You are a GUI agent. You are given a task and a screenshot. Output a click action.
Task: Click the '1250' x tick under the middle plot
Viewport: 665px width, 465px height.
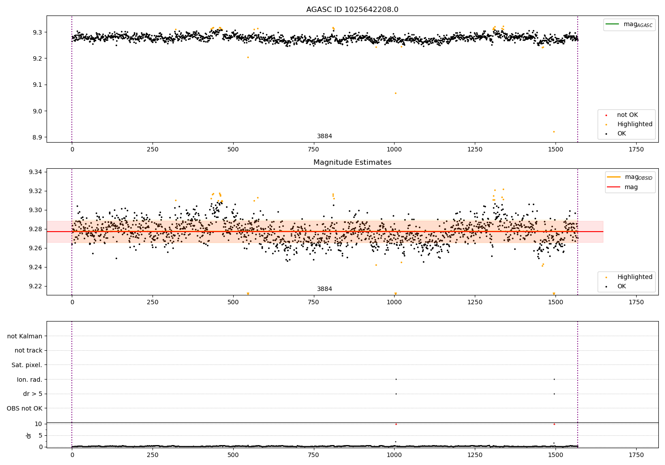tap(475, 302)
